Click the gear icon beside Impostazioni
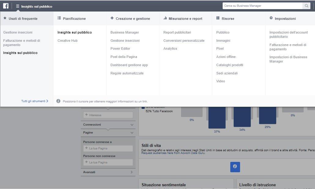This screenshot has width=315, height=189. click(271, 18)
